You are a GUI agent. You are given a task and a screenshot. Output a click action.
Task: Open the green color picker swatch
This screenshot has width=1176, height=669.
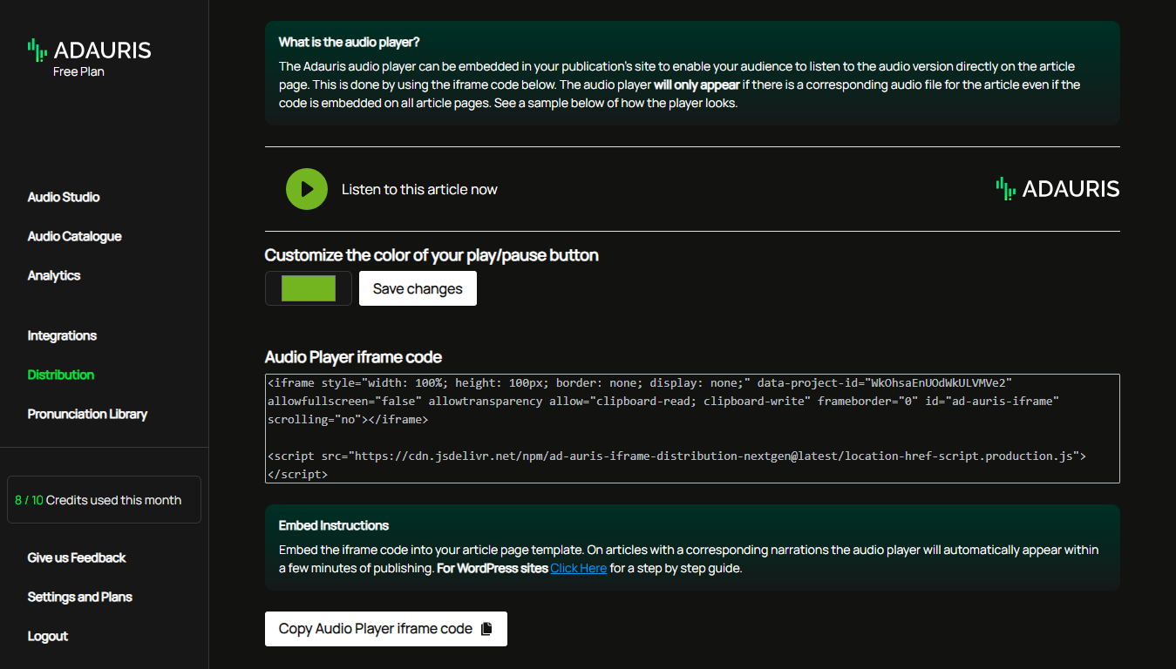309,288
